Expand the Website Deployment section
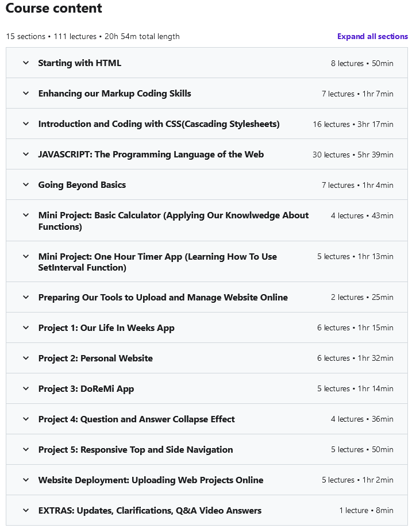The width and height of the screenshot is (412, 532). (25, 480)
